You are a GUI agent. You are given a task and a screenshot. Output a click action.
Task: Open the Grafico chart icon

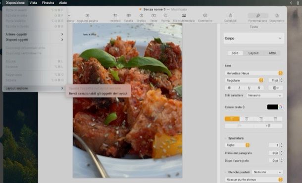141,16
